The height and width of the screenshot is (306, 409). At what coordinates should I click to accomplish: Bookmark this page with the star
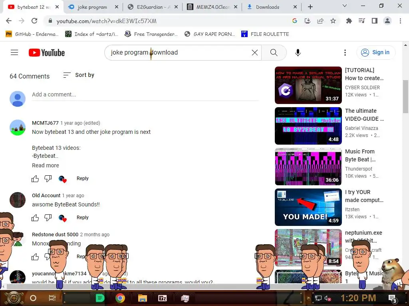click(333, 21)
